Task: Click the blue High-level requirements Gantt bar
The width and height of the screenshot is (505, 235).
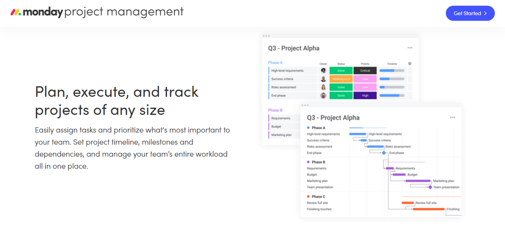Action: (358, 134)
